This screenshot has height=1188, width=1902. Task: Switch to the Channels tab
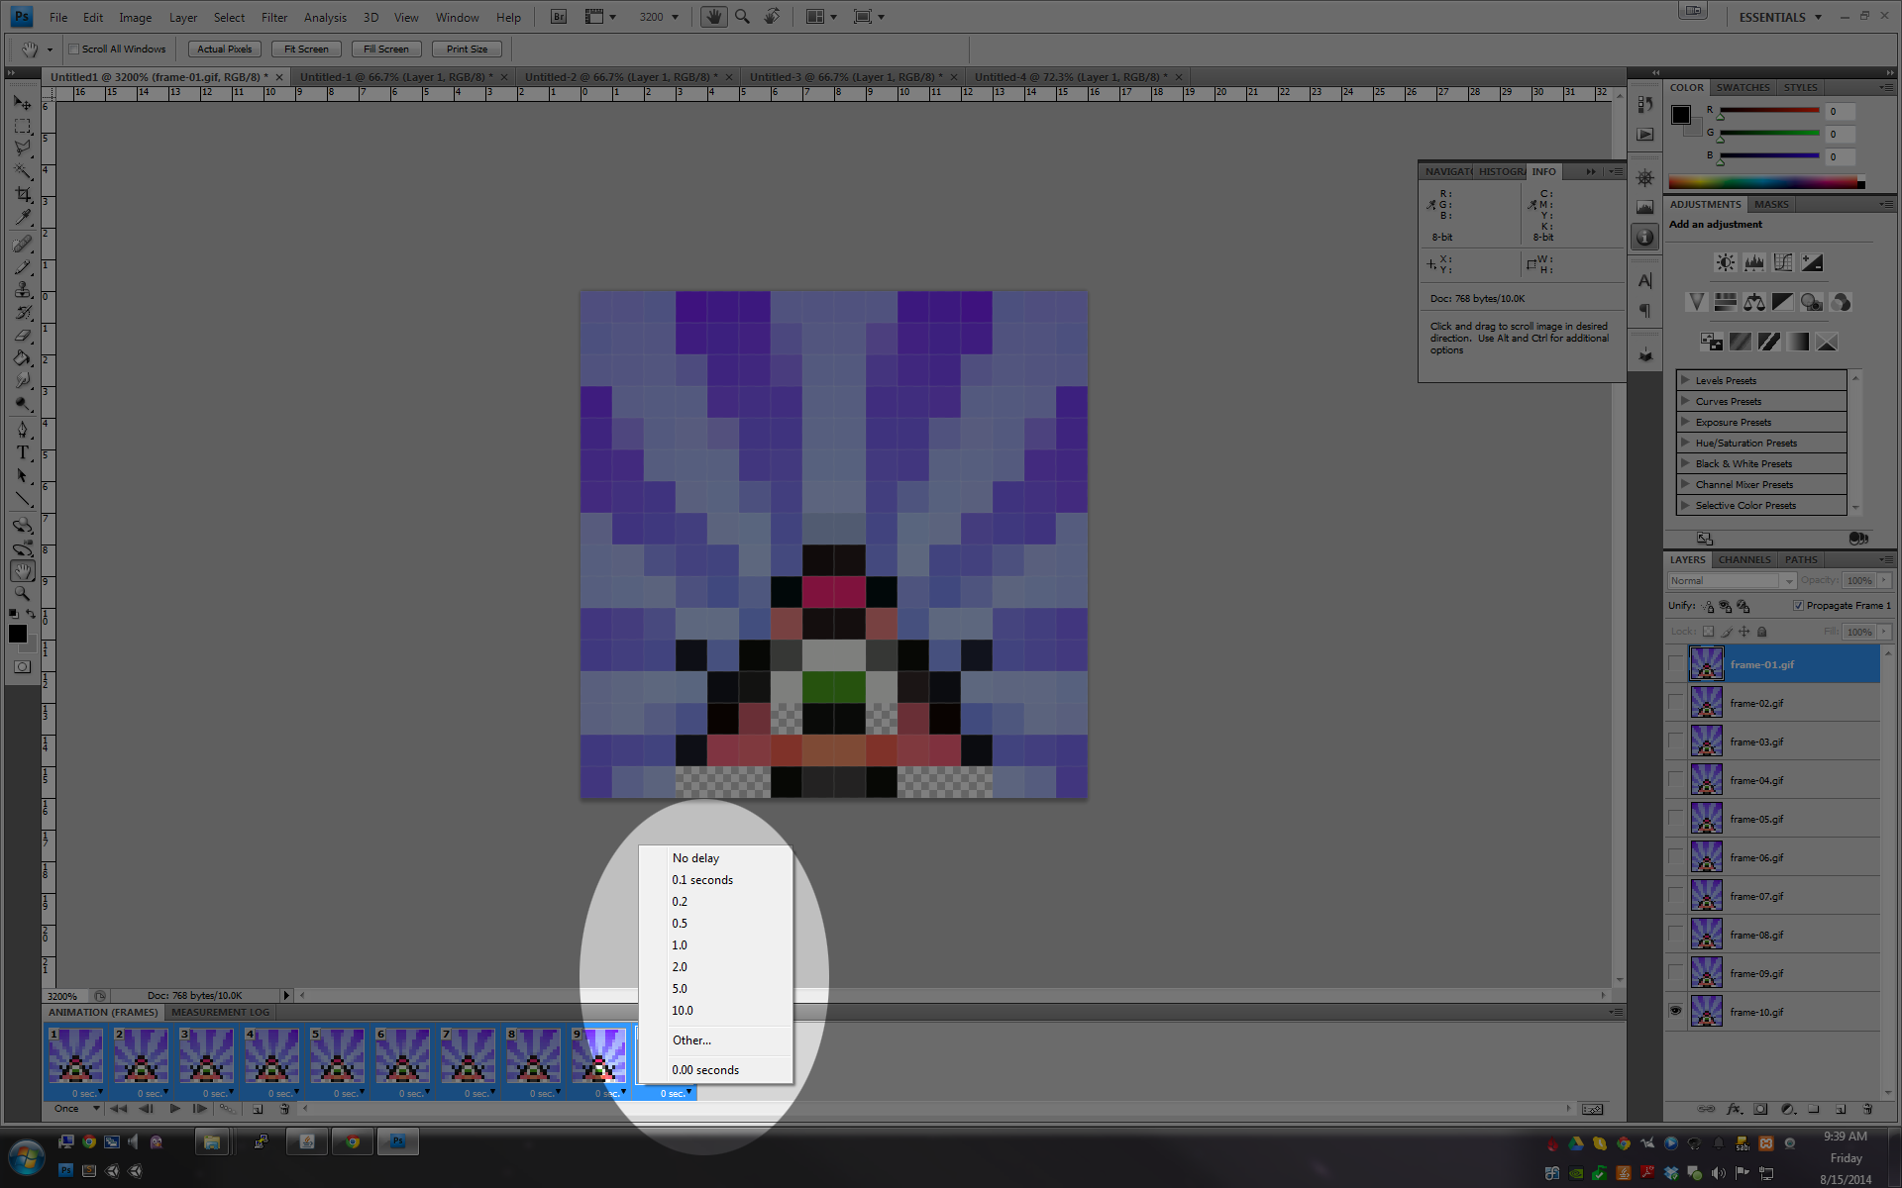(x=1743, y=559)
